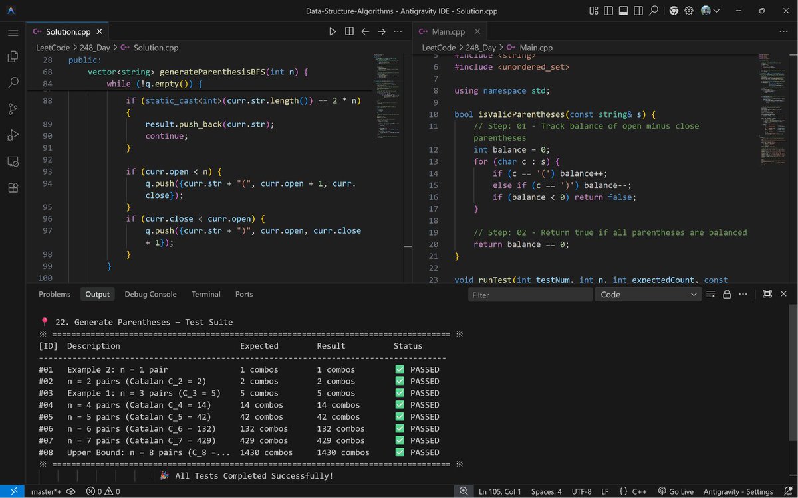Open the Debug Console tab
The image size is (798, 498).
pos(150,294)
